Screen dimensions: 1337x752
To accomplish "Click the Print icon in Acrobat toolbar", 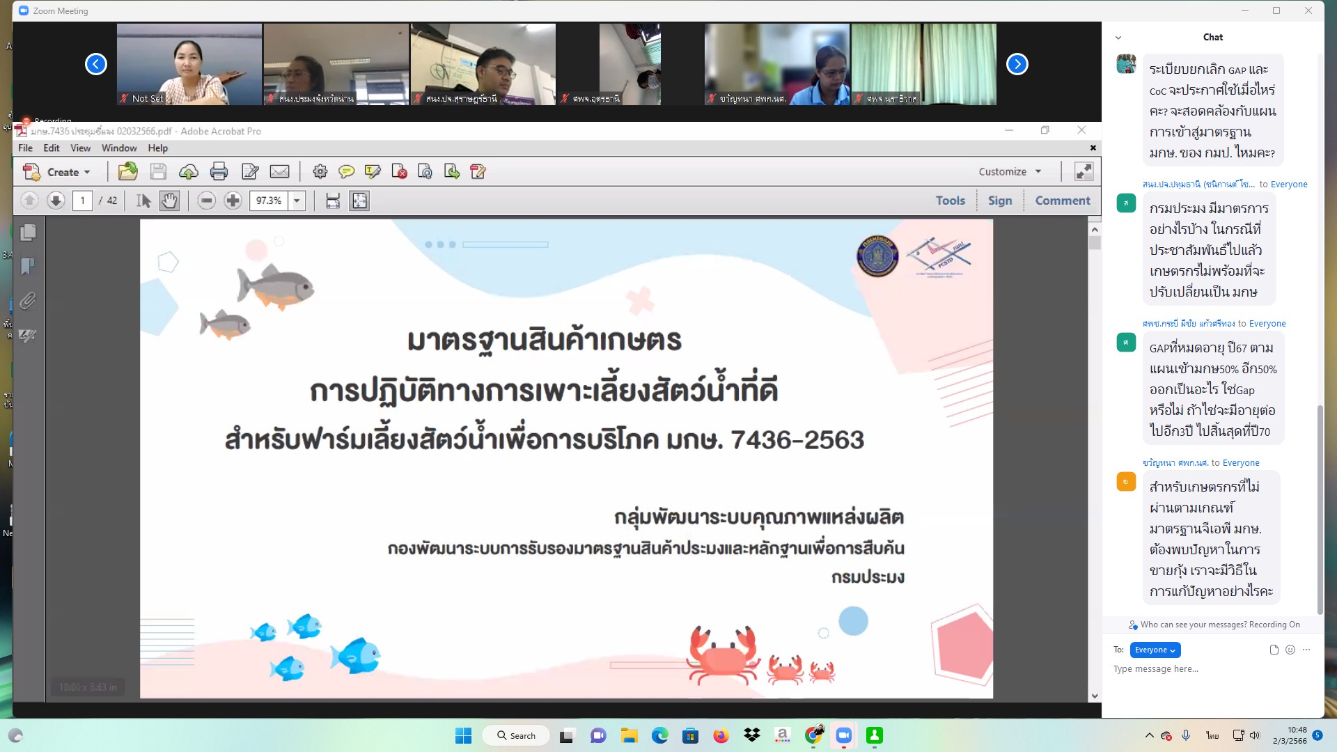I will click(219, 171).
